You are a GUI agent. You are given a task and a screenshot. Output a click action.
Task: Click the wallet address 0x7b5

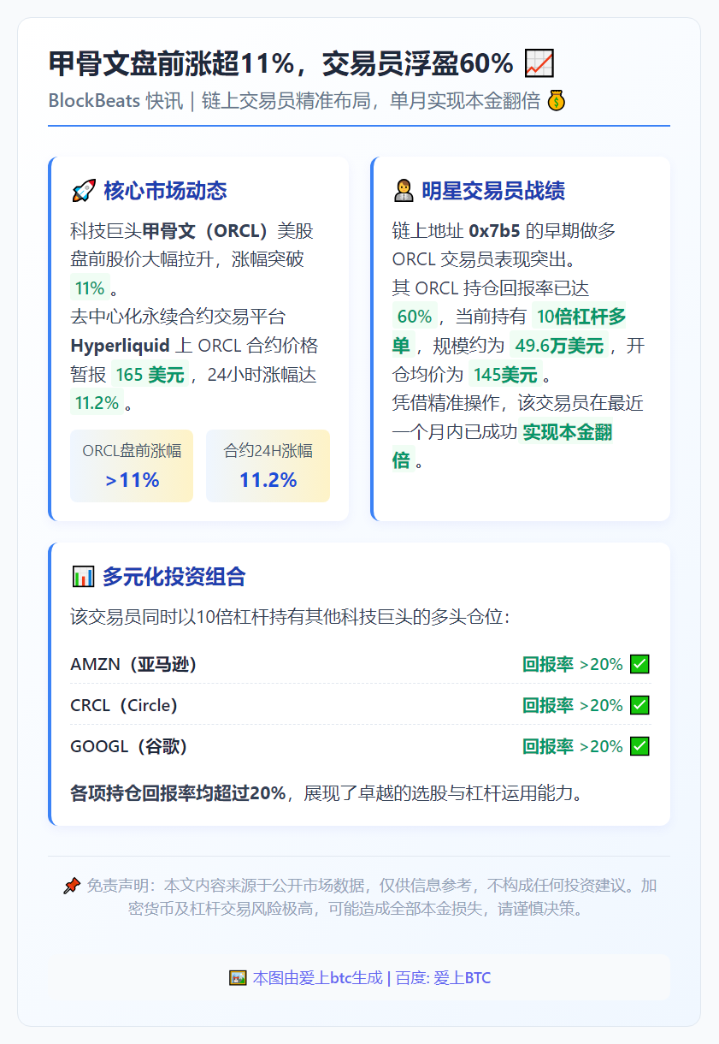(495, 231)
